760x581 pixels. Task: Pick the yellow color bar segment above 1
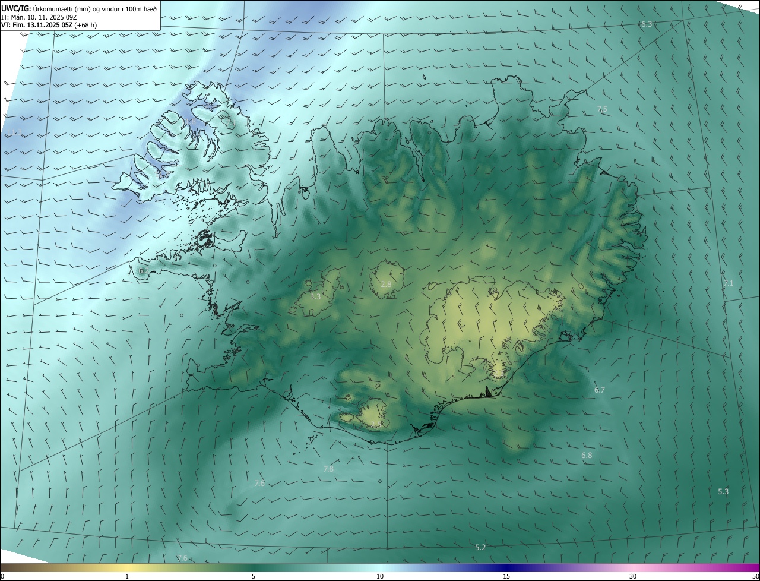click(x=127, y=568)
